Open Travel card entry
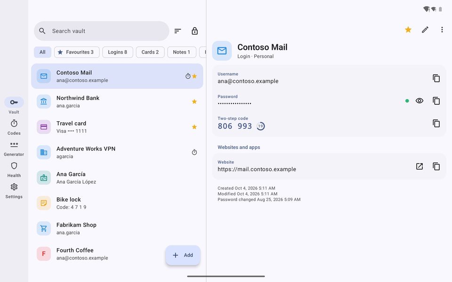Viewport: 452px width, 282px height. (117, 127)
